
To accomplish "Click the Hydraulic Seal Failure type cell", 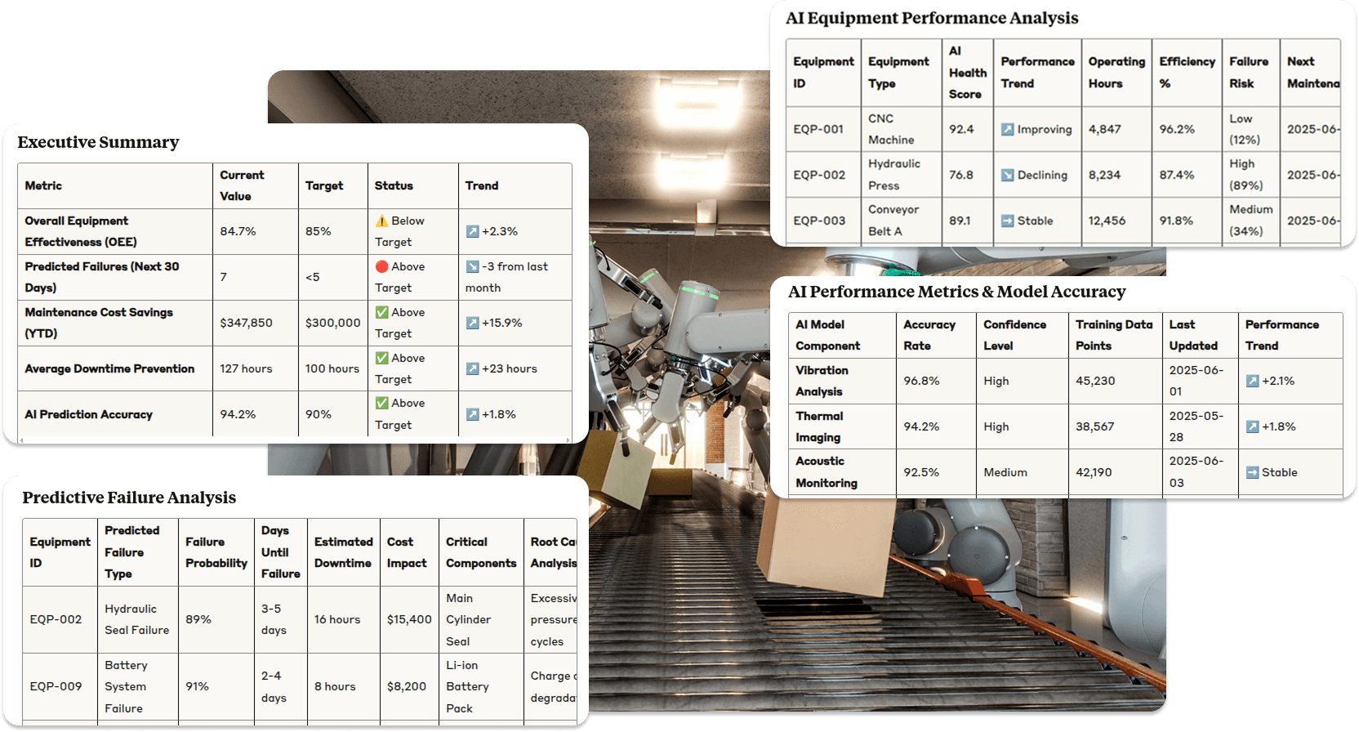I will (136, 619).
